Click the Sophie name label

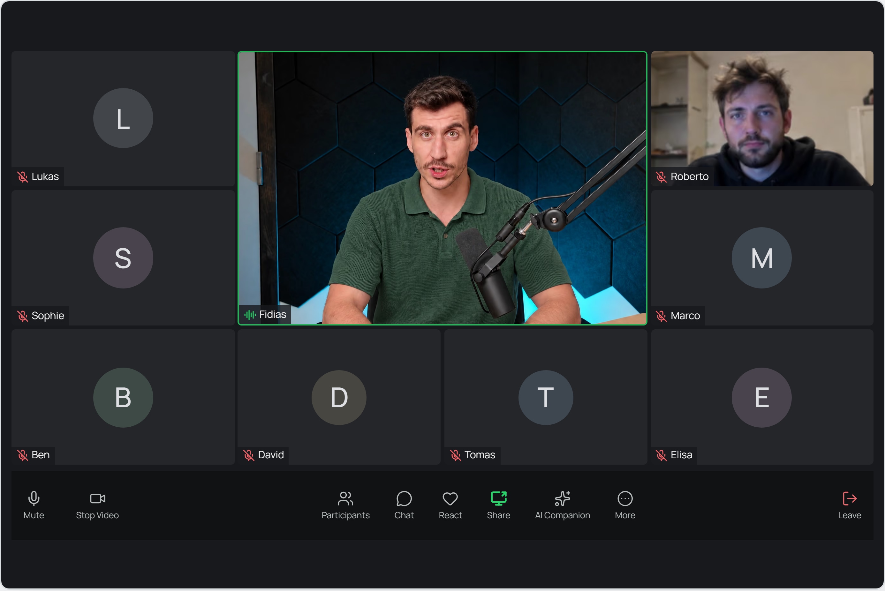[48, 316]
